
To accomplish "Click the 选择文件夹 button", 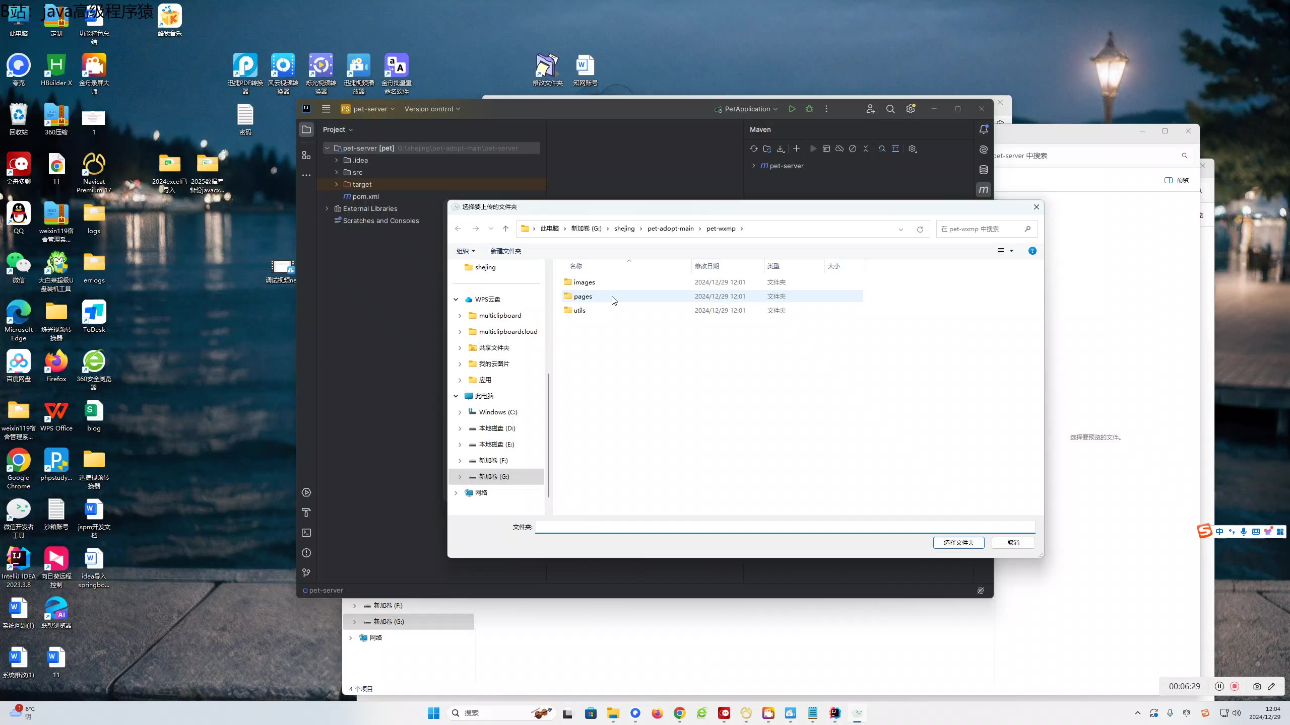I will tap(958, 542).
